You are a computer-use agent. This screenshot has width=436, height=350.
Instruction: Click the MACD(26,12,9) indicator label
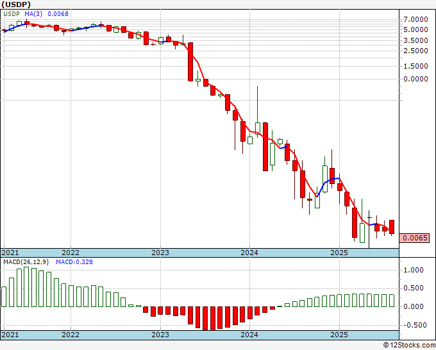coord(26,262)
